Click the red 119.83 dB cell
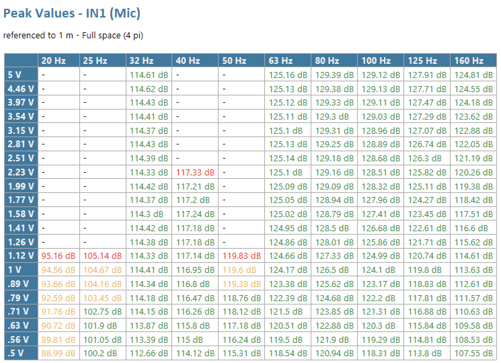 pyautogui.click(x=241, y=256)
